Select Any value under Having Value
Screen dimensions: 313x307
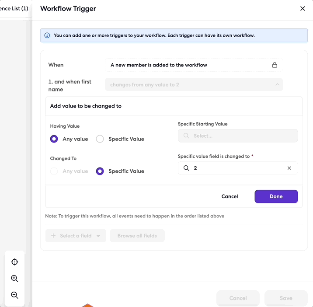point(54,139)
